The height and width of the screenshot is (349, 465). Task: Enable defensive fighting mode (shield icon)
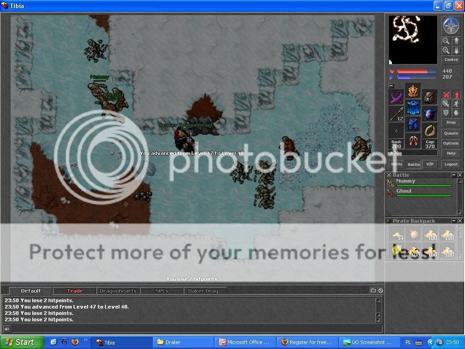446,113
